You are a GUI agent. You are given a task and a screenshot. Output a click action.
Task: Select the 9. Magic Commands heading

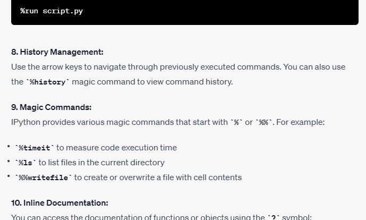[52, 107]
